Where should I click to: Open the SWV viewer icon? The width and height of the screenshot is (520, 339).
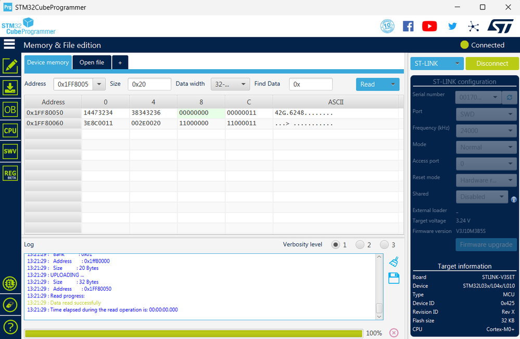10,151
